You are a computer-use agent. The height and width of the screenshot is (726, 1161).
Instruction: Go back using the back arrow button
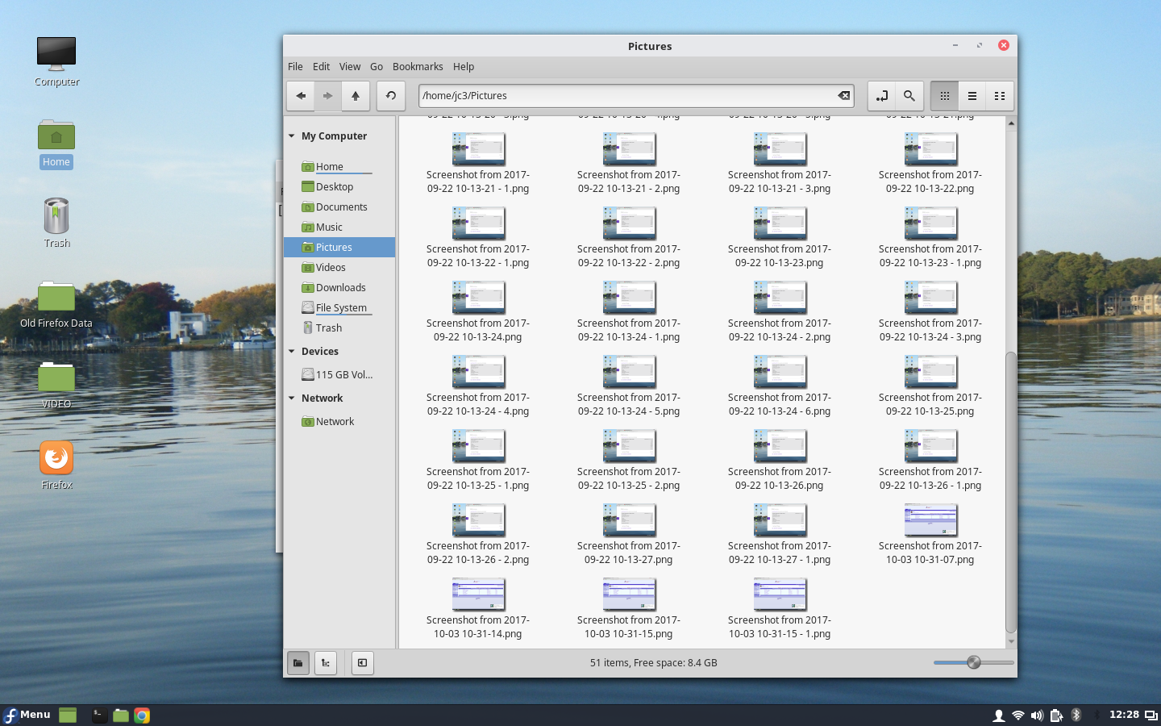[x=301, y=96]
